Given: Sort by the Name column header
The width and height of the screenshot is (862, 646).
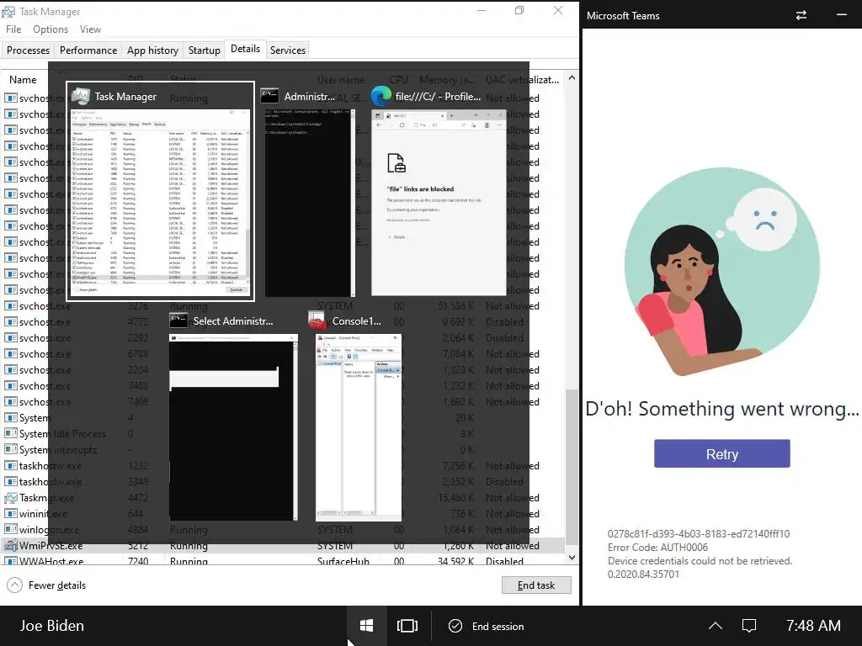Looking at the screenshot, I should (23, 80).
